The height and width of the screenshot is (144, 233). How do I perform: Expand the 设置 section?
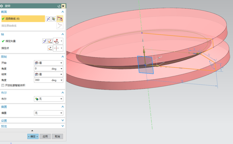(63, 121)
